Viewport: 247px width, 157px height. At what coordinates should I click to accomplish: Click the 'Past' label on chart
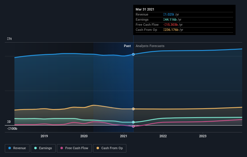coord(127,46)
